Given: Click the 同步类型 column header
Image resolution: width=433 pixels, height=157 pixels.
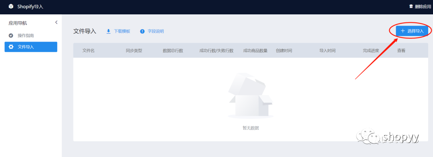Looking at the screenshot, I should tap(134, 51).
